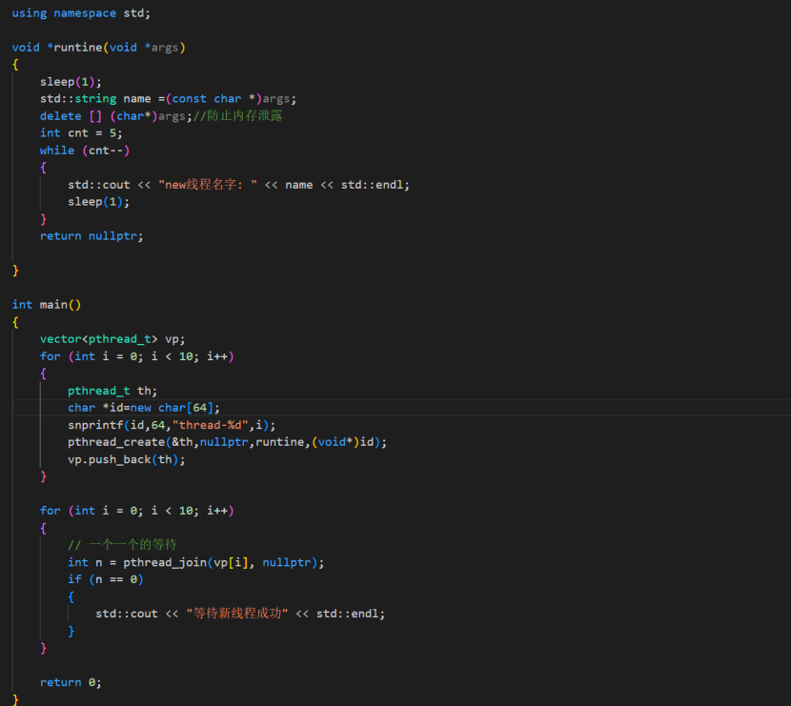Click the "int main()" function header
This screenshot has width=791, height=706.
click(x=47, y=305)
